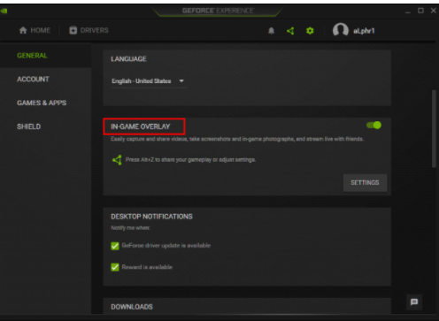Click the aLphr1 username
This screenshot has height=321, width=439.
coord(364,31)
